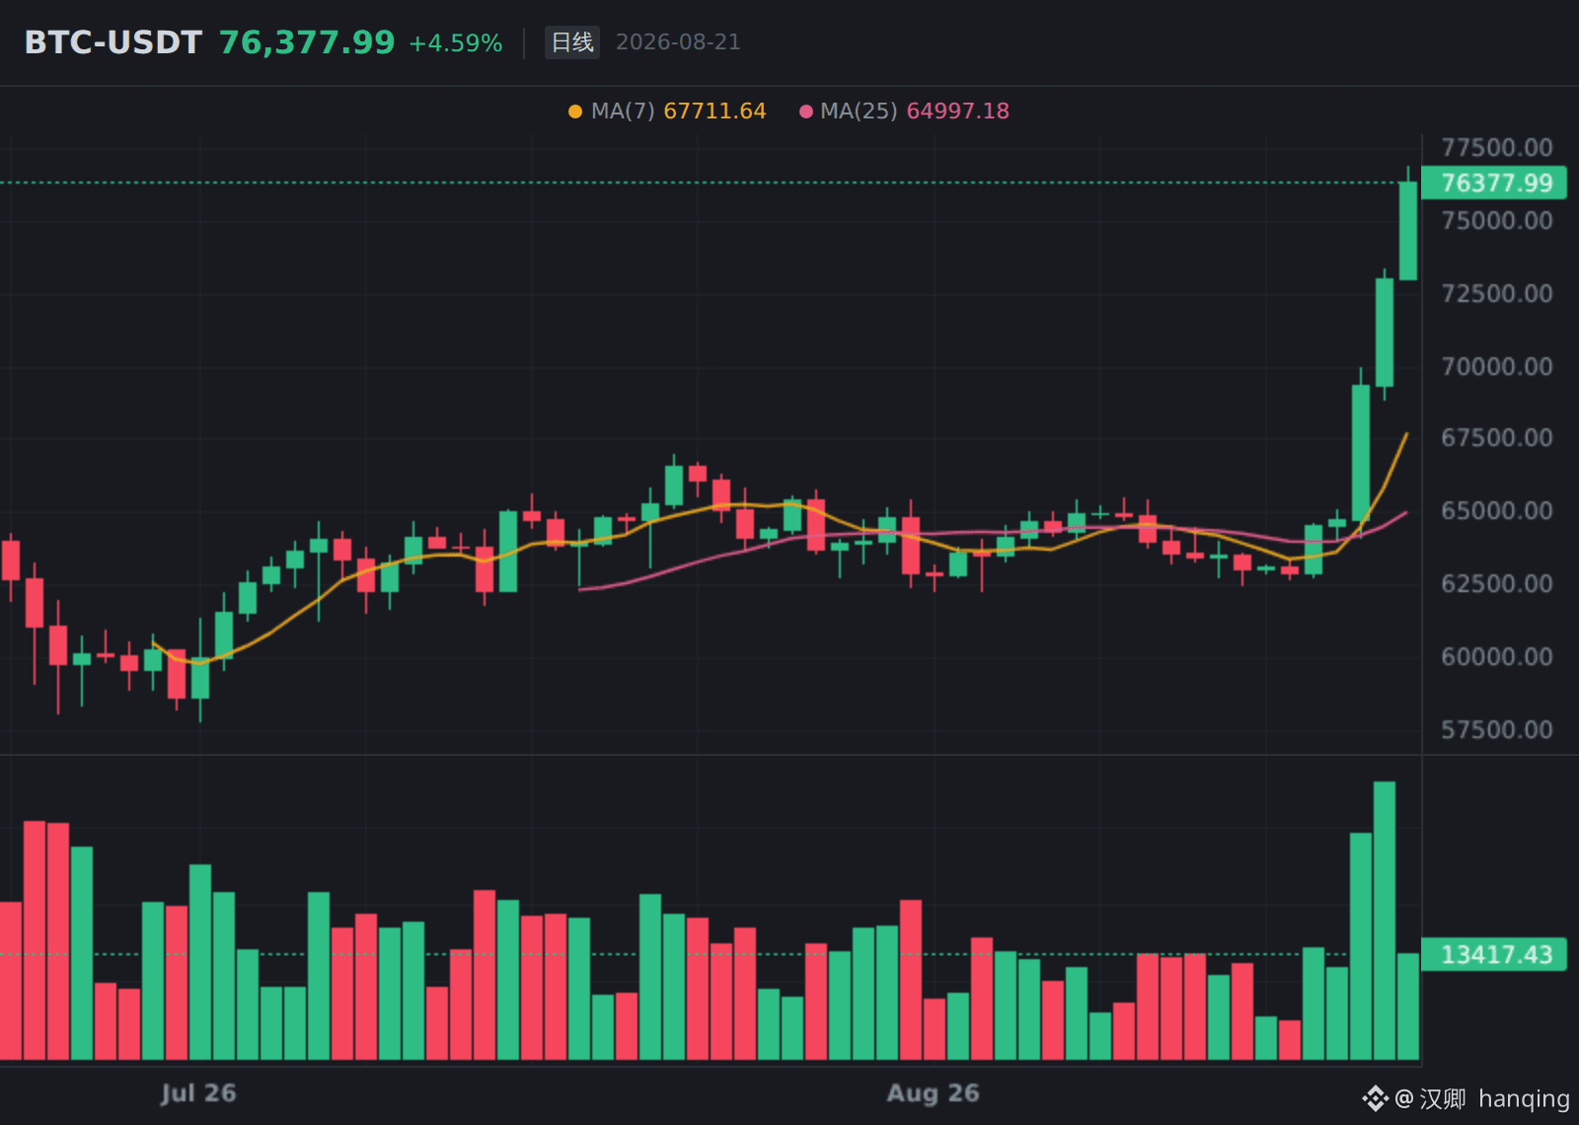Click the orange MA(7) legend dot

pos(575,112)
